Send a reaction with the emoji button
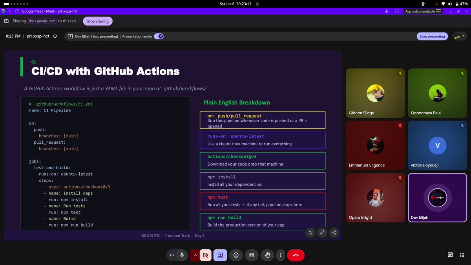Image resolution: width=471 pixels, height=265 pixels. pyautogui.click(x=236, y=255)
